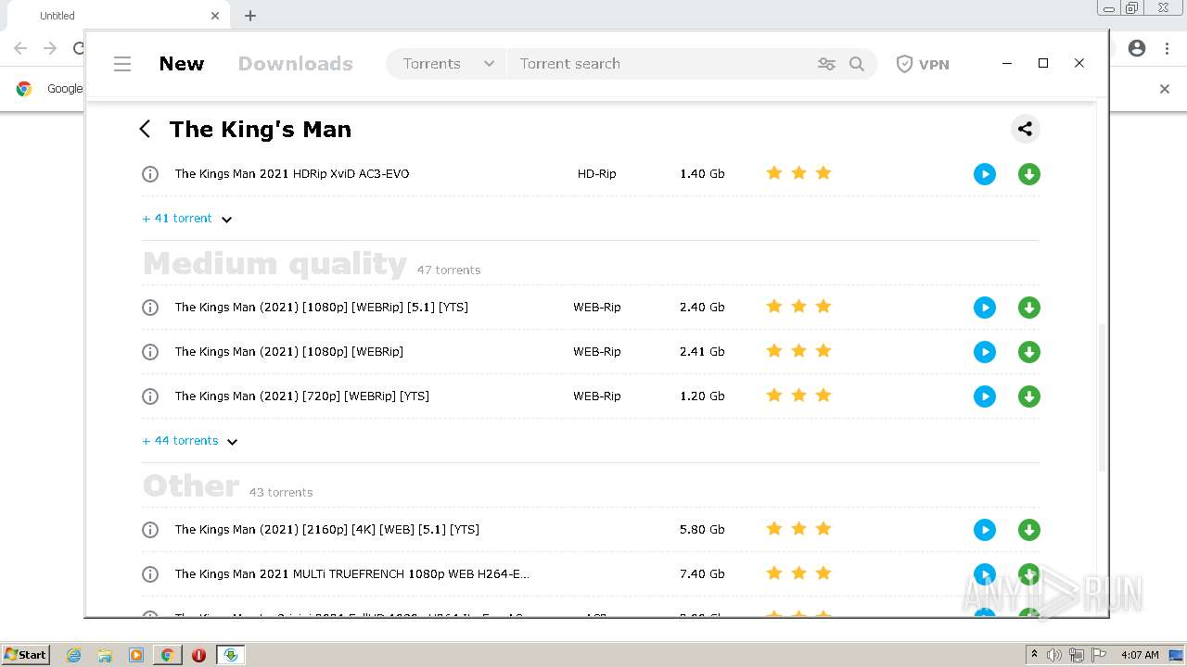
Task: Open Windows Media Player from taskbar
Action: 136,655
